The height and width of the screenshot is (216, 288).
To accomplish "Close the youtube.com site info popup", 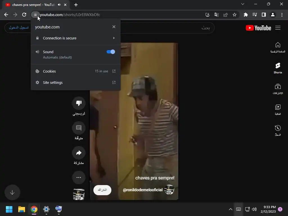I will pos(114,27).
